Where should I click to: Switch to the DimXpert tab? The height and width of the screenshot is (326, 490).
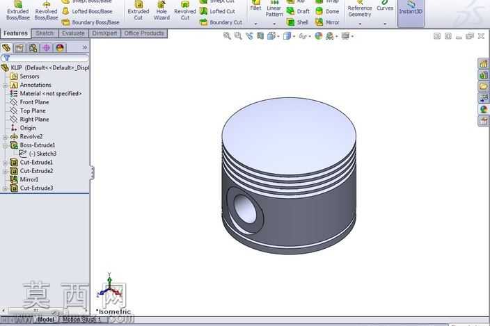(x=104, y=33)
